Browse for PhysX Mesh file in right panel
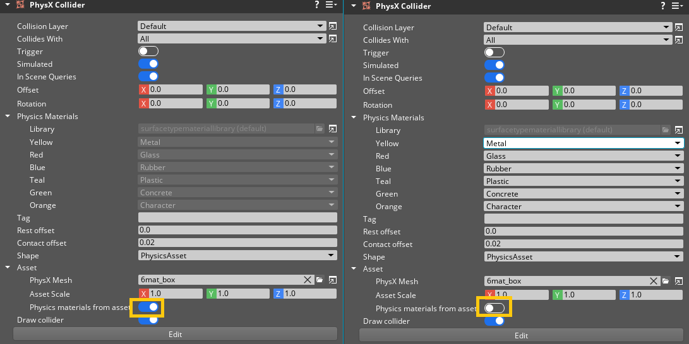This screenshot has width=689, height=344. [666, 281]
